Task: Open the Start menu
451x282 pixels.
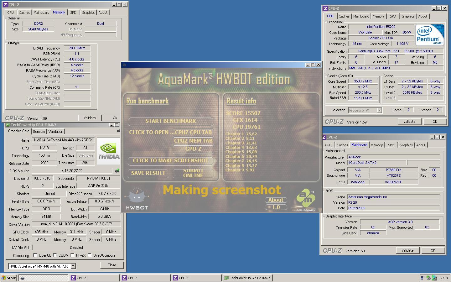Action: tap(9, 278)
